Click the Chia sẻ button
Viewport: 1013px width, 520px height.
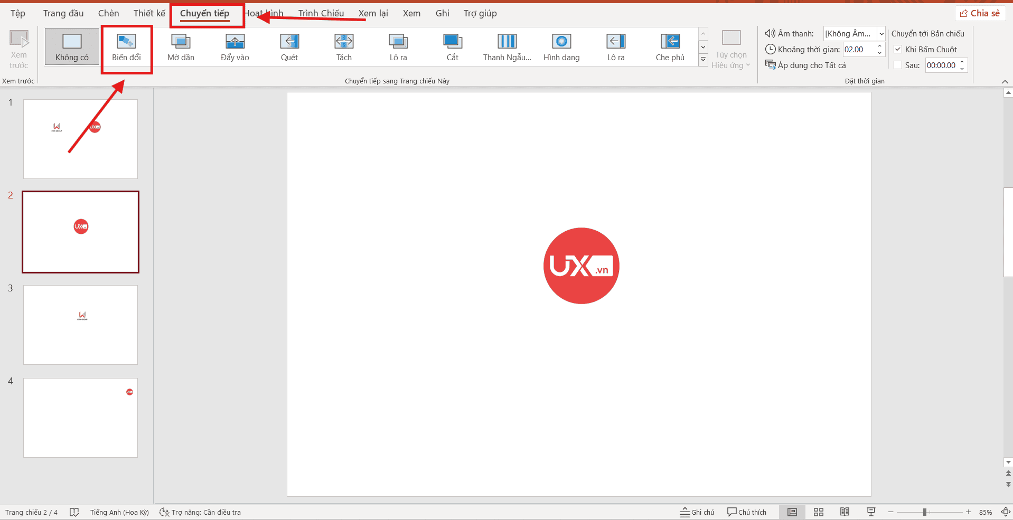[x=980, y=13]
